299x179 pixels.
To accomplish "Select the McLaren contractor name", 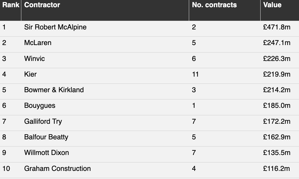I will tap(38, 43).
